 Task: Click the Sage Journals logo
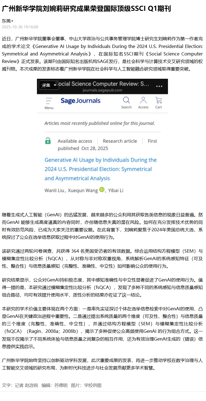tap(81, 101)
